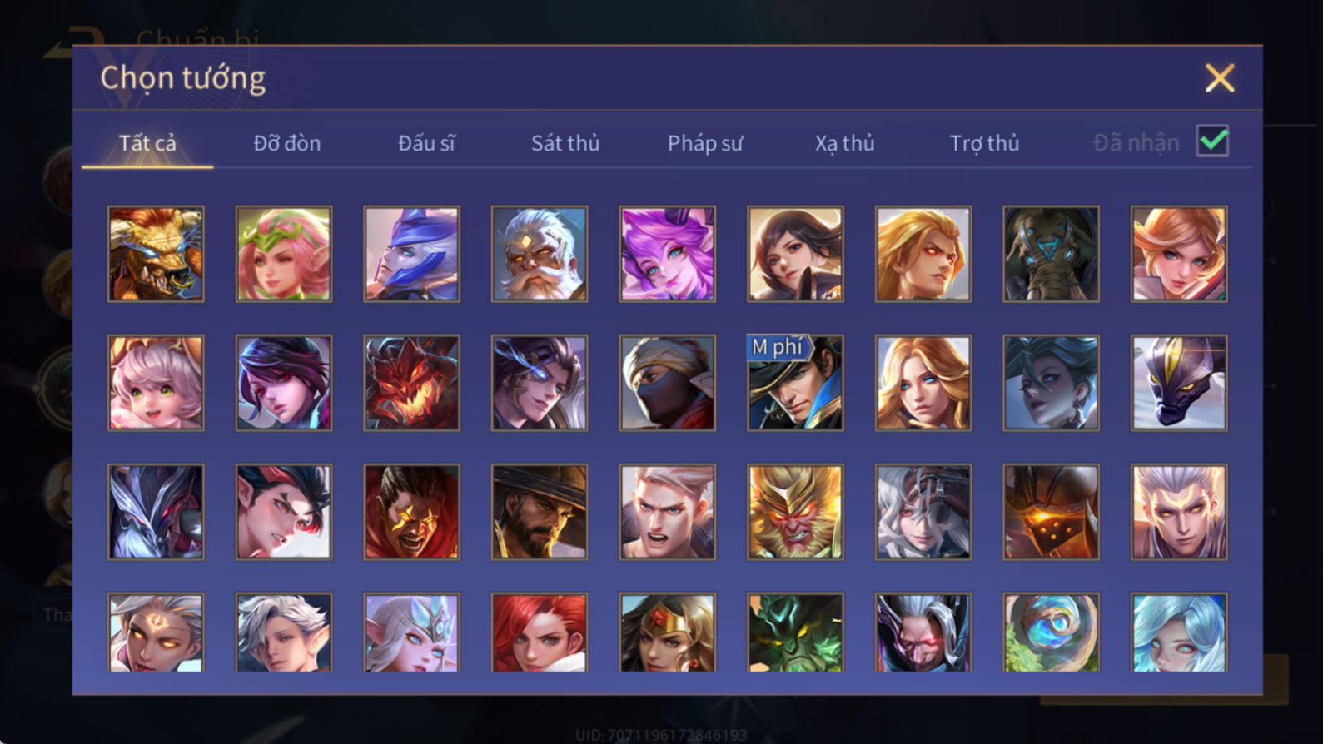Open the 'Sát thủ' tab
Viewport: 1323px width, 744px height.
(565, 143)
